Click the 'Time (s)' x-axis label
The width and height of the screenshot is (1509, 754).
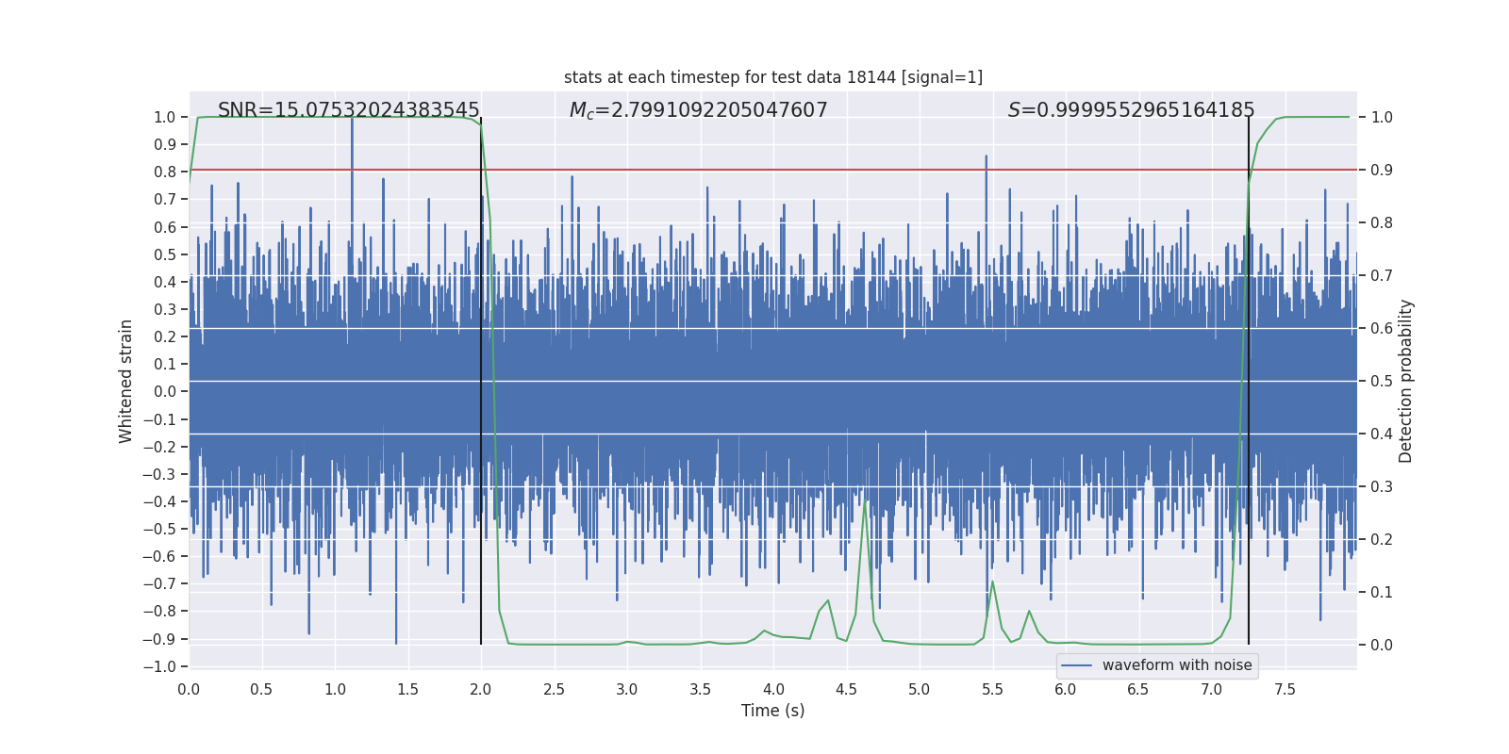click(772, 711)
